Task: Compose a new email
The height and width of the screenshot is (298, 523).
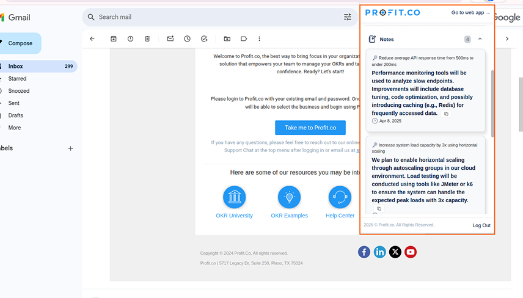Action: pos(20,43)
